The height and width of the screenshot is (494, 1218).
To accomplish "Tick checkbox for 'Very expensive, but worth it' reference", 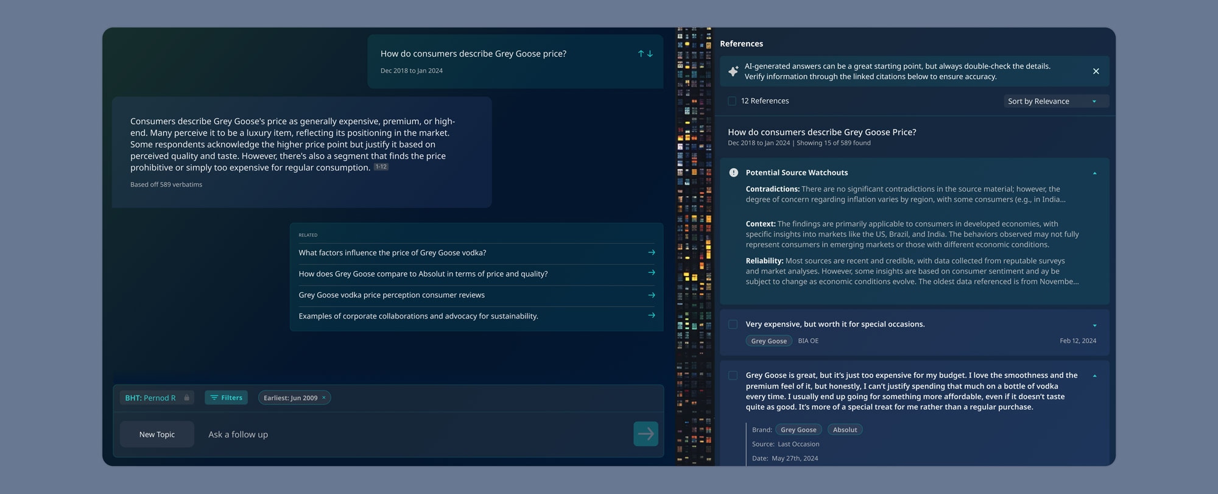I will [733, 325].
